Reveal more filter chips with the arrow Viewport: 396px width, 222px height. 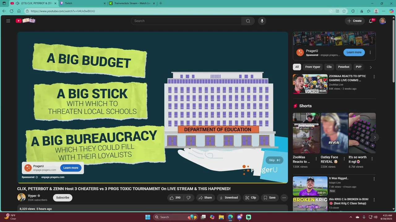pos(371,67)
